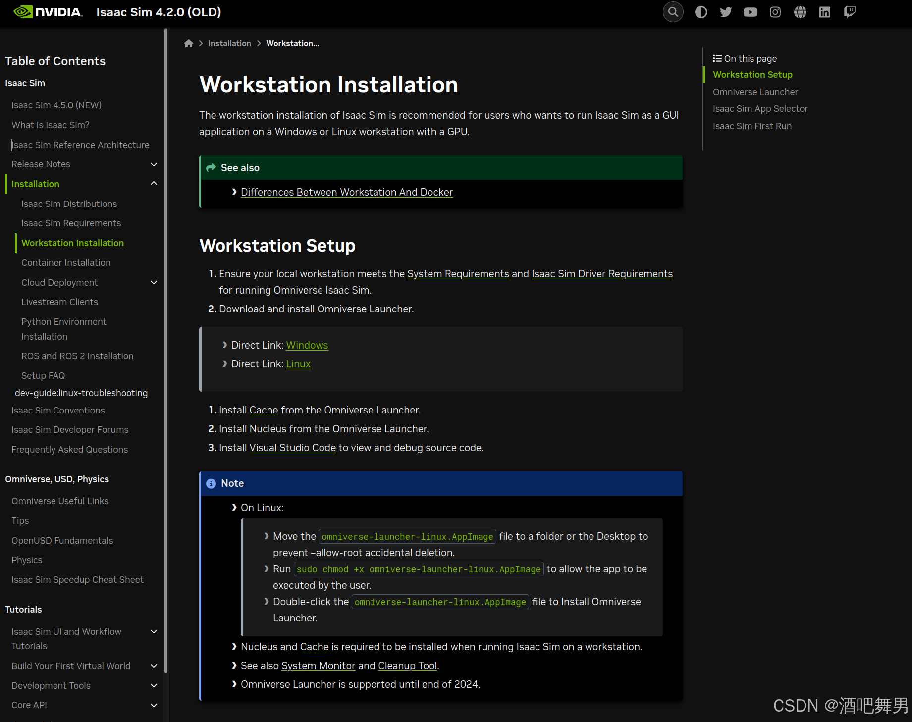912x722 pixels.
Task: Open Isaac Sim Developer Forums link
Action: tap(70, 429)
